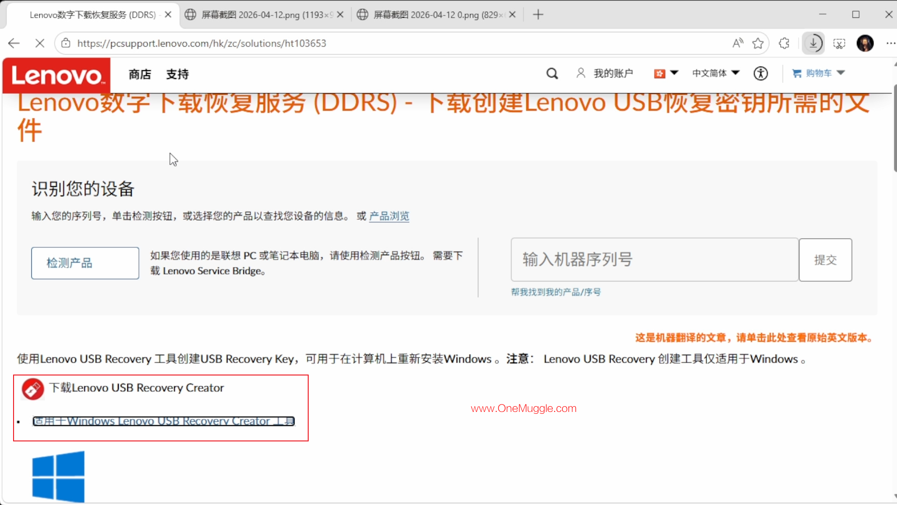Screen dimensions: 897x505
Task: Open the 商店 menu
Action: (x=140, y=74)
